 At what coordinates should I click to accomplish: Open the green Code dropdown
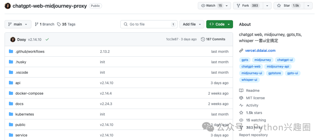click(219, 24)
